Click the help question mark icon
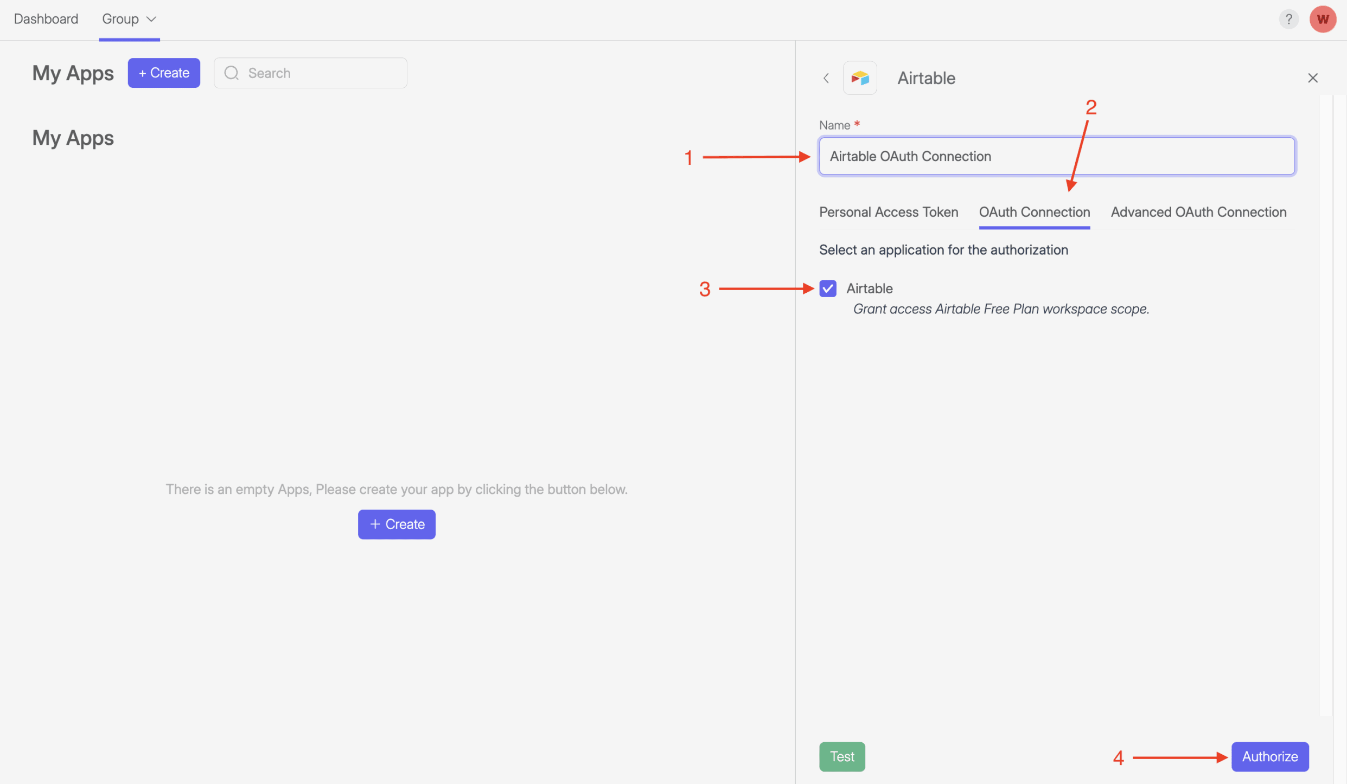1347x784 pixels. (1288, 19)
